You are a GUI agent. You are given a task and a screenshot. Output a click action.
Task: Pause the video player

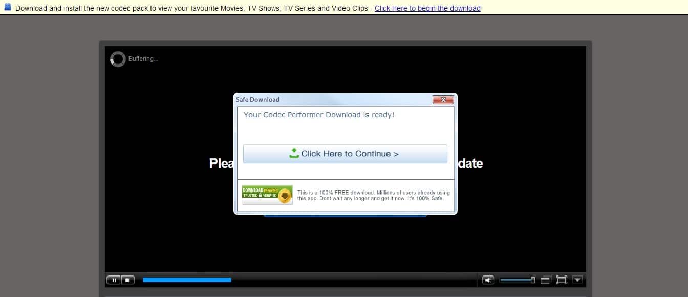point(114,280)
